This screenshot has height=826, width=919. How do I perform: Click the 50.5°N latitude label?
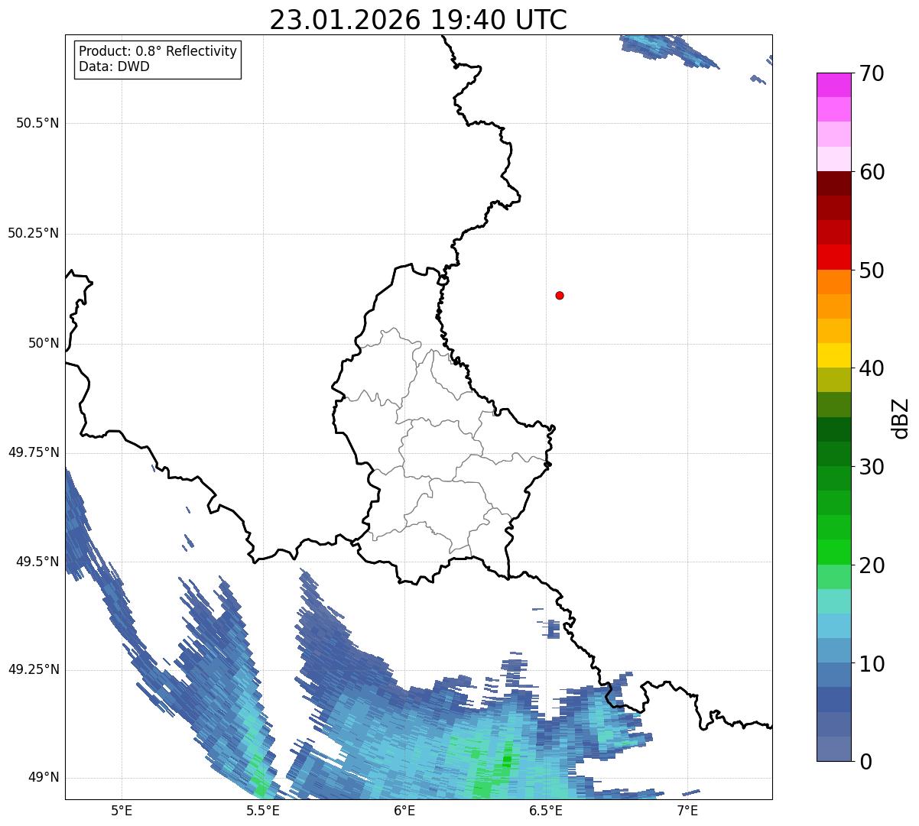(x=37, y=123)
